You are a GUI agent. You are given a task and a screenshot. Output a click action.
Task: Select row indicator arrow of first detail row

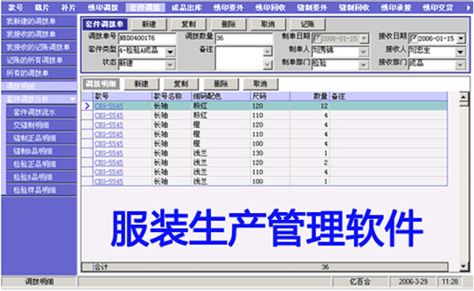(x=88, y=106)
